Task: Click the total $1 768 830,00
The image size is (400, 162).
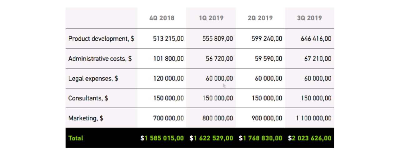Action: (261, 138)
